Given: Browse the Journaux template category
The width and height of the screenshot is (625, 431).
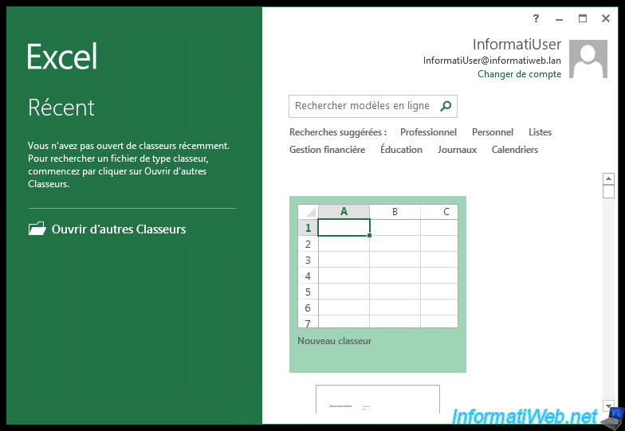Looking at the screenshot, I should [457, 150].
